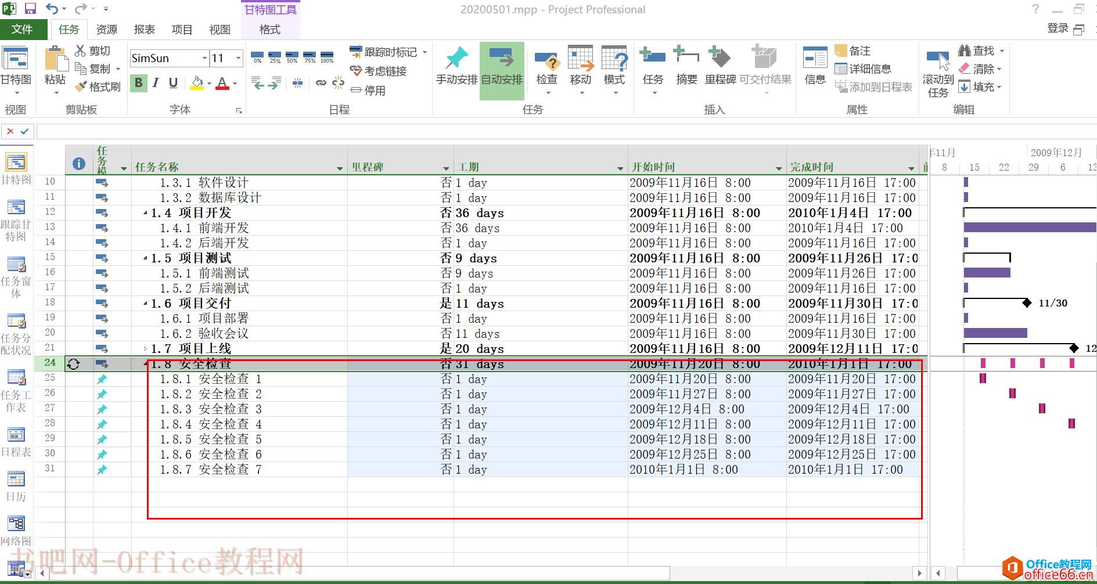Open Network Diagram view in side bar

coord(16,531)
